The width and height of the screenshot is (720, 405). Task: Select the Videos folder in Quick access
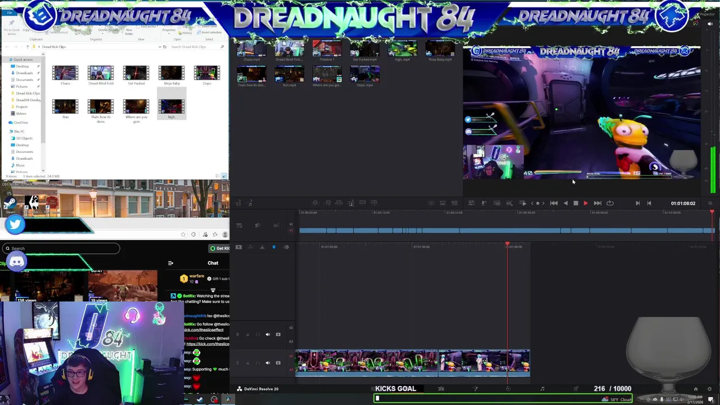pyautogui.click(x=21, y=114)
